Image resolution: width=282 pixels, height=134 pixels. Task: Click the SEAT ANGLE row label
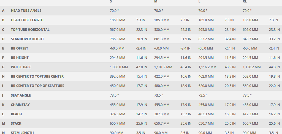click(21, 95)
